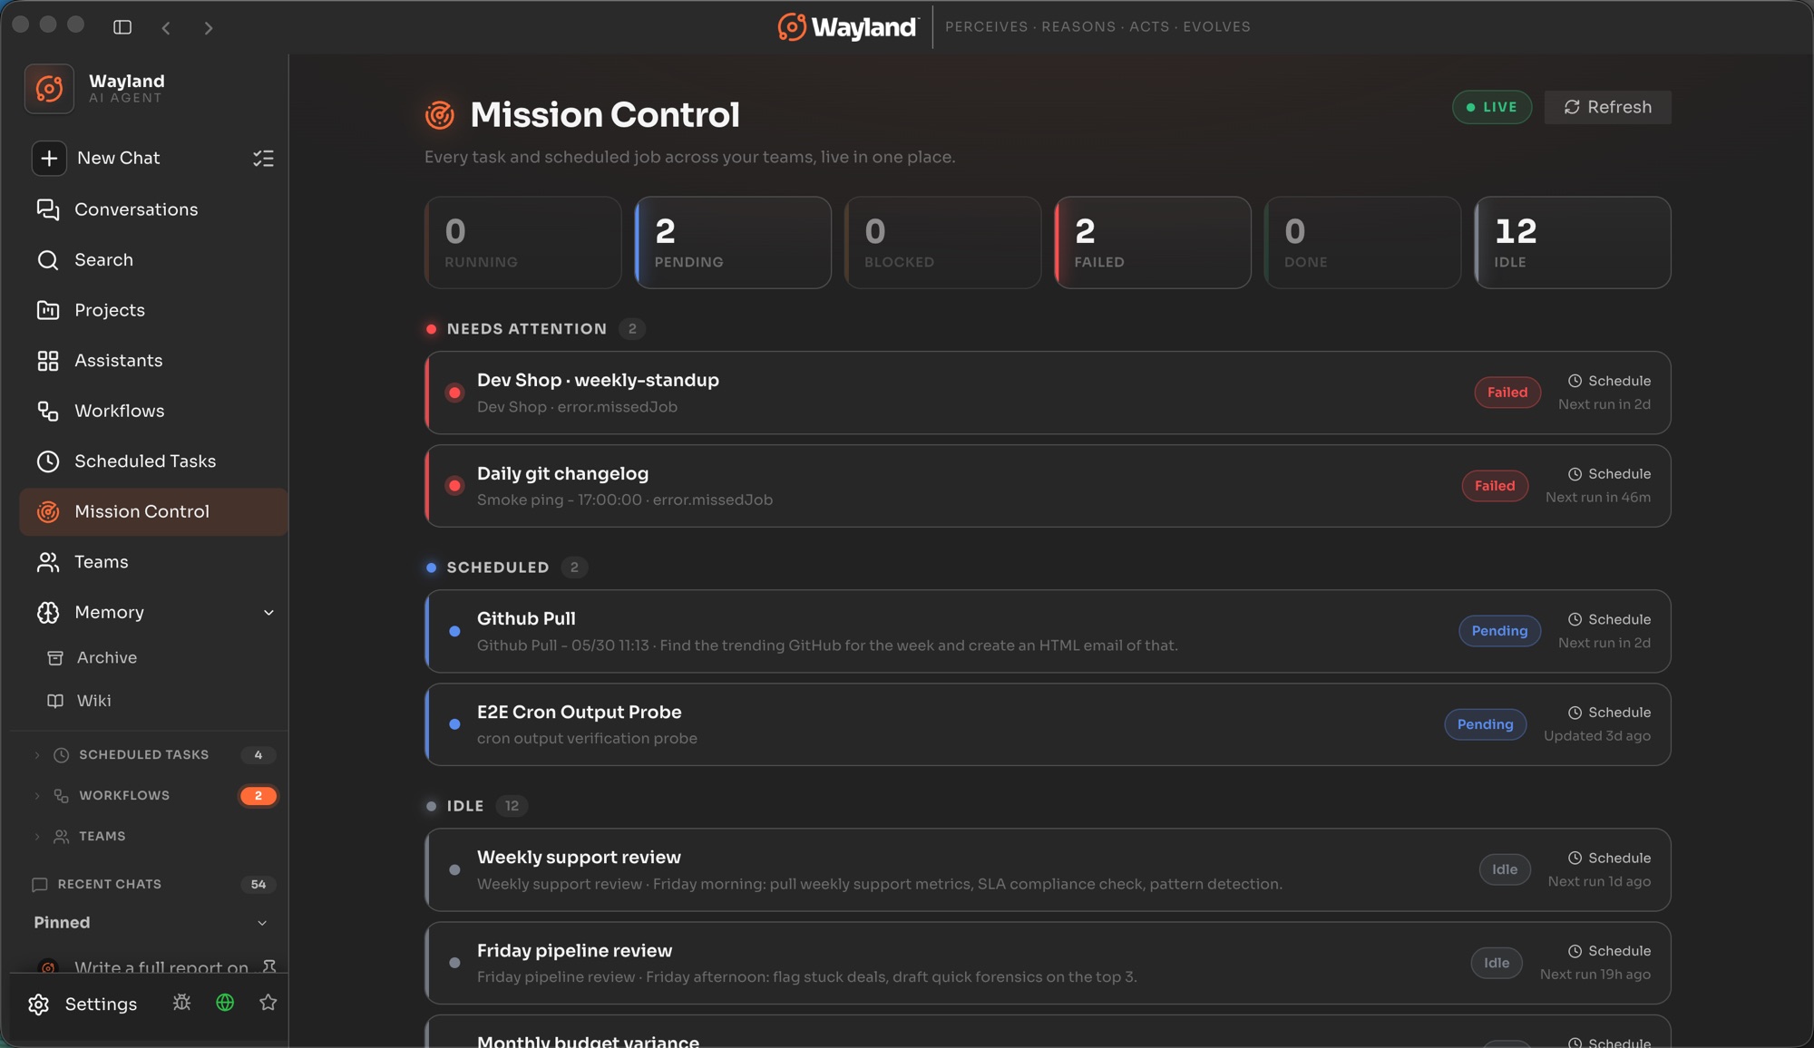Toggle the LIVE indicator

point(1492,107)
